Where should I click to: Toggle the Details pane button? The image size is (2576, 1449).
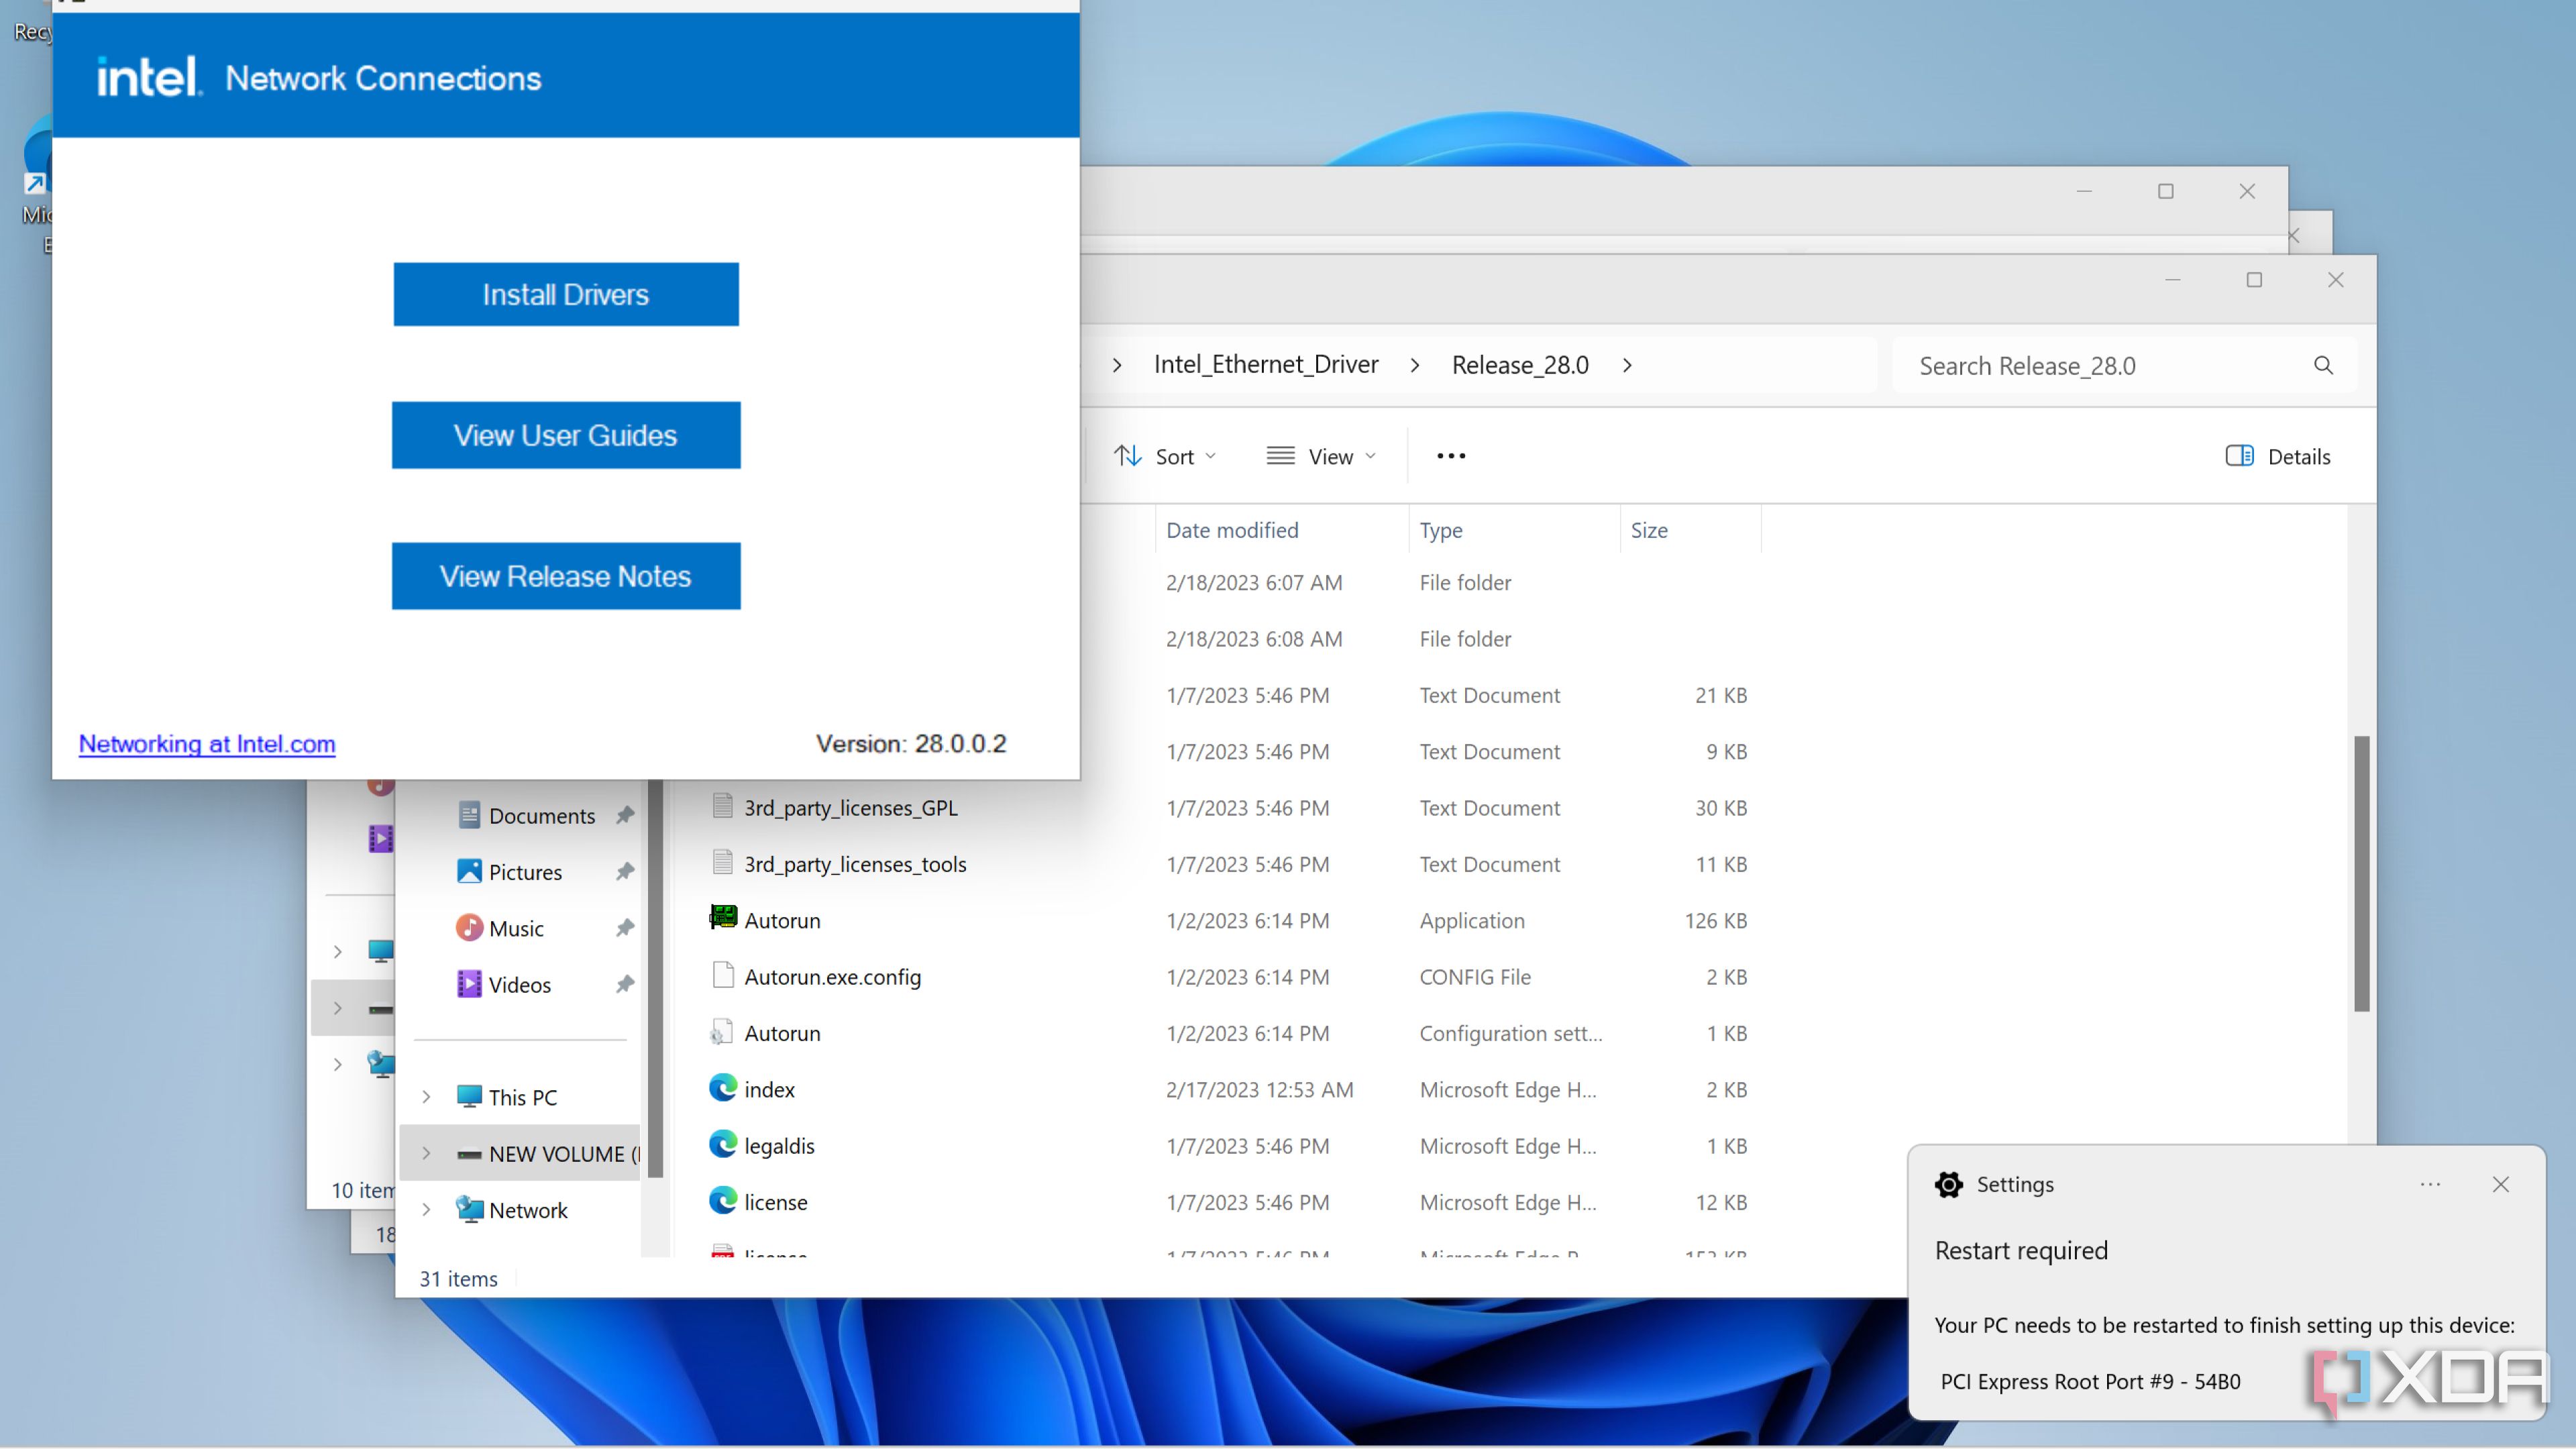click(2278, 456)
